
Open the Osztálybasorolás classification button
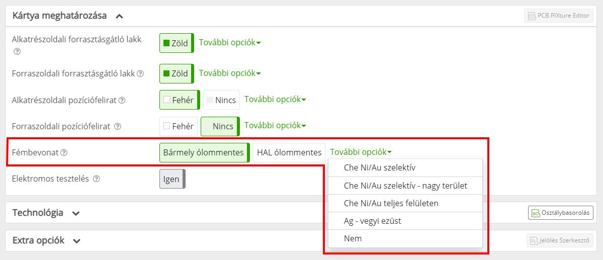pos(560,213)
